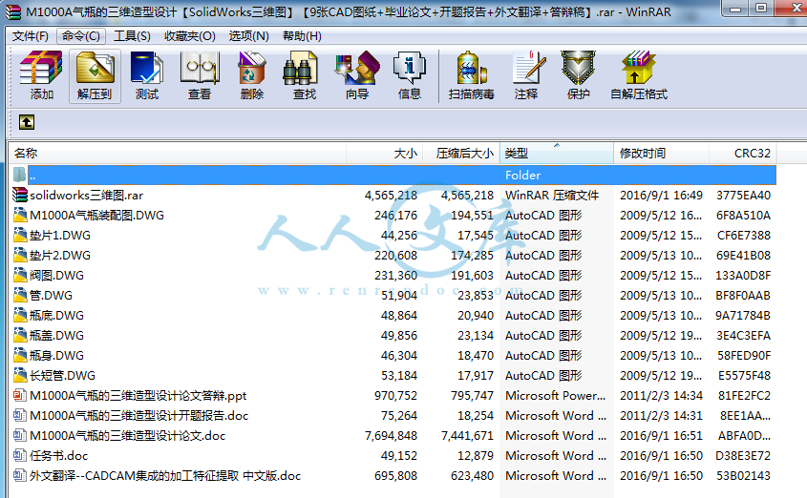
Task: Click the compressed size 7,441,671
Action: (467, 436)
